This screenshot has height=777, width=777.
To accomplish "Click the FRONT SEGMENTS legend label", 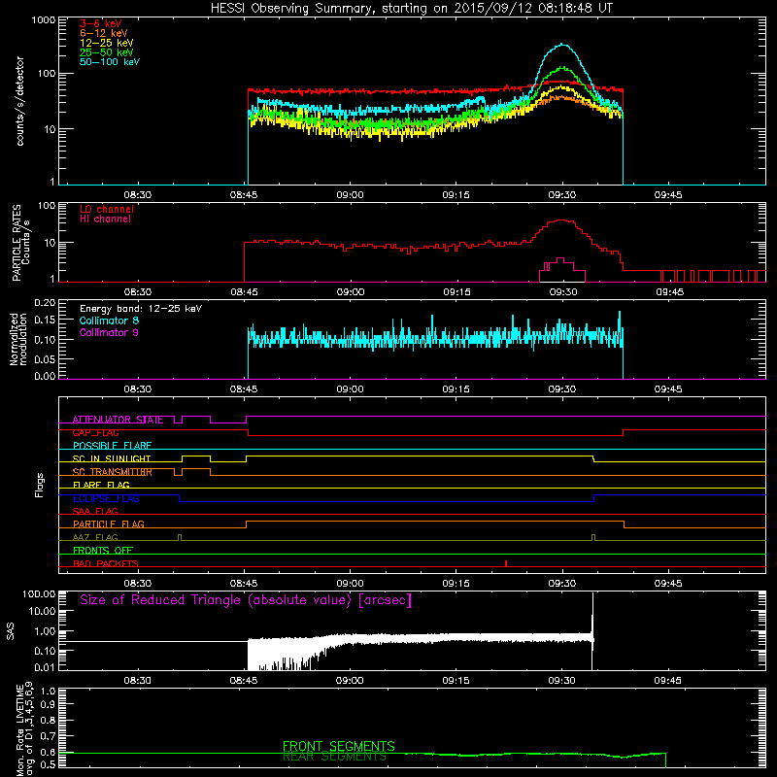I will [338, 746].
